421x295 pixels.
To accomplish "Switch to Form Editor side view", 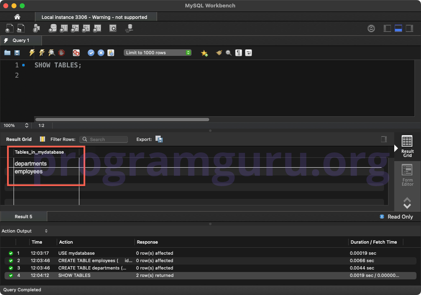I will (407, 175).
